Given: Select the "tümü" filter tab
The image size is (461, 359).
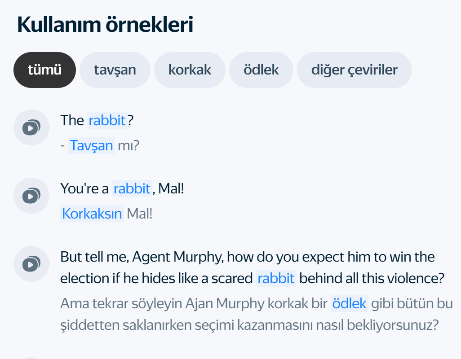Looking at the screenshot, I should tap(44, 70).
